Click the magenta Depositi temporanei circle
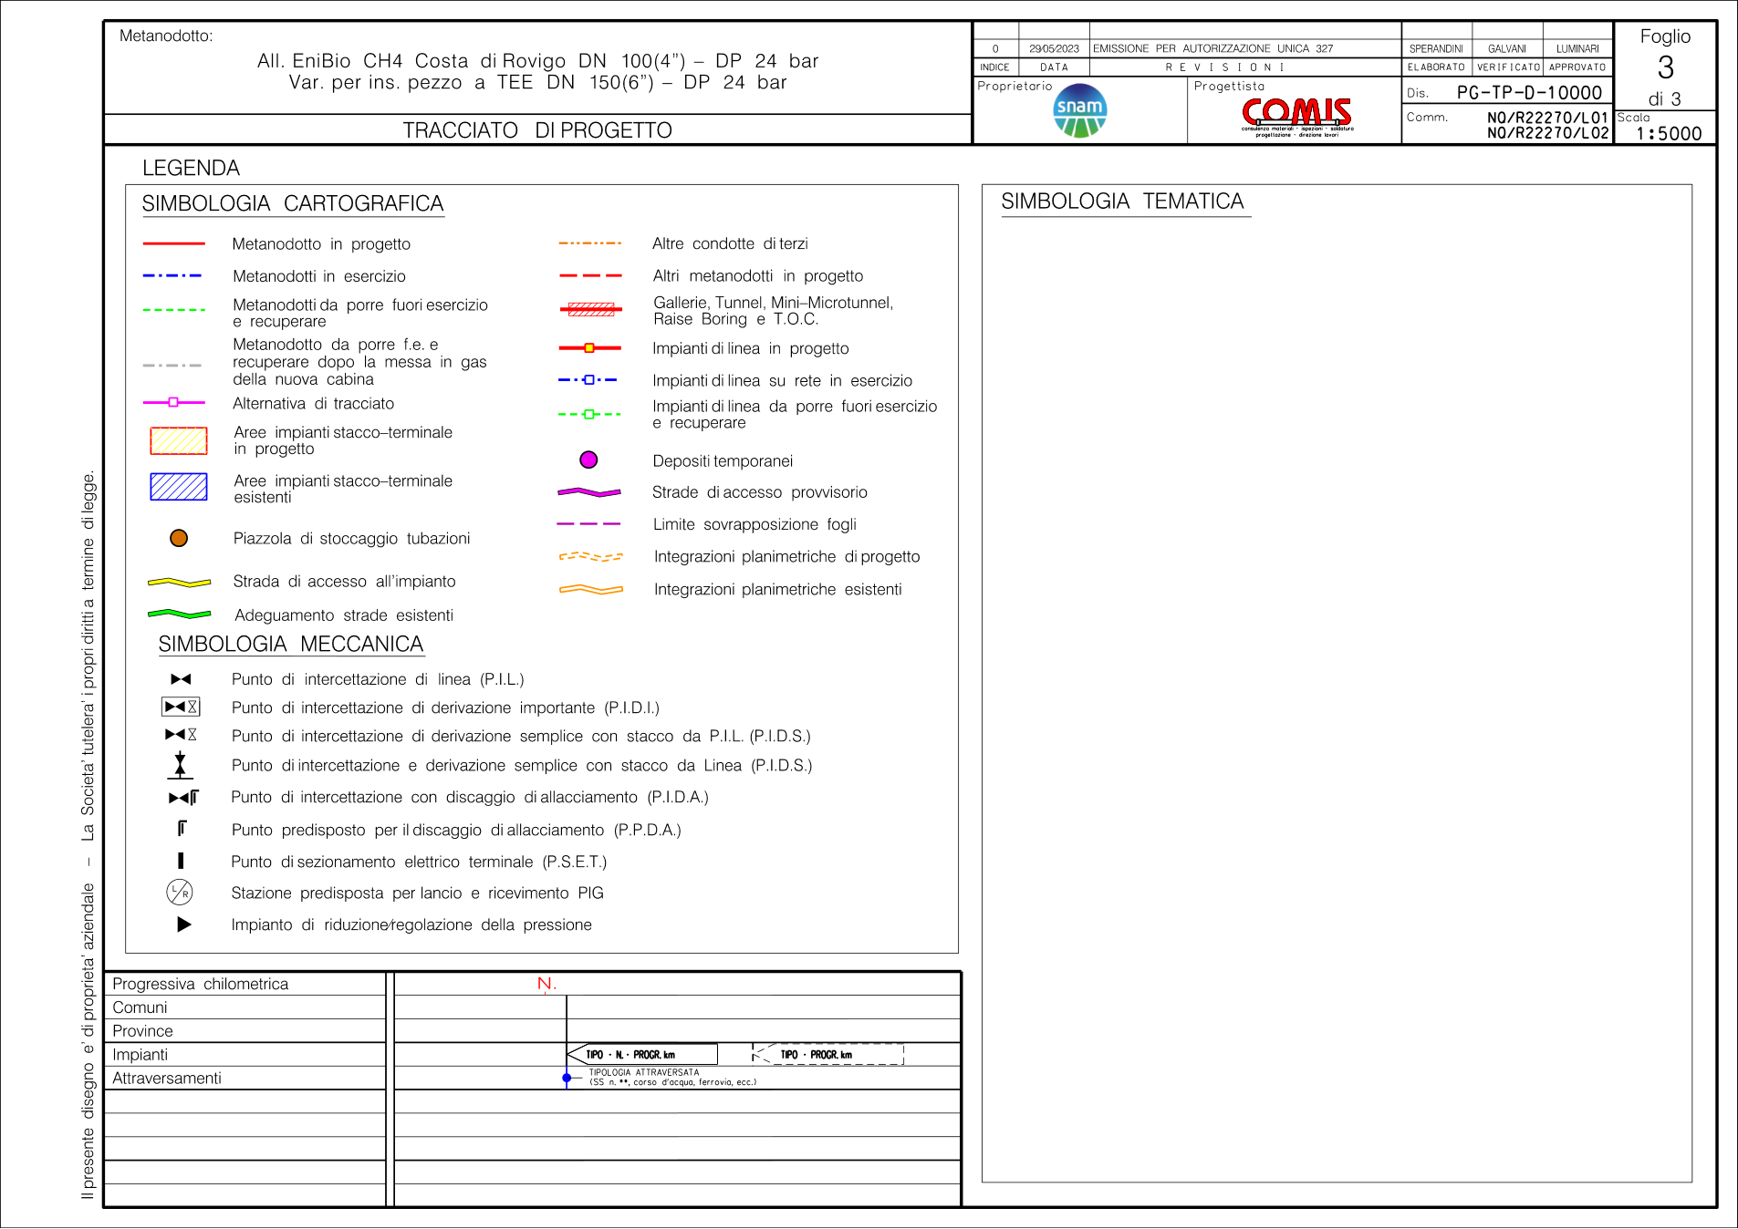This screenshot has height=1229, width=1738. [588, 460]
